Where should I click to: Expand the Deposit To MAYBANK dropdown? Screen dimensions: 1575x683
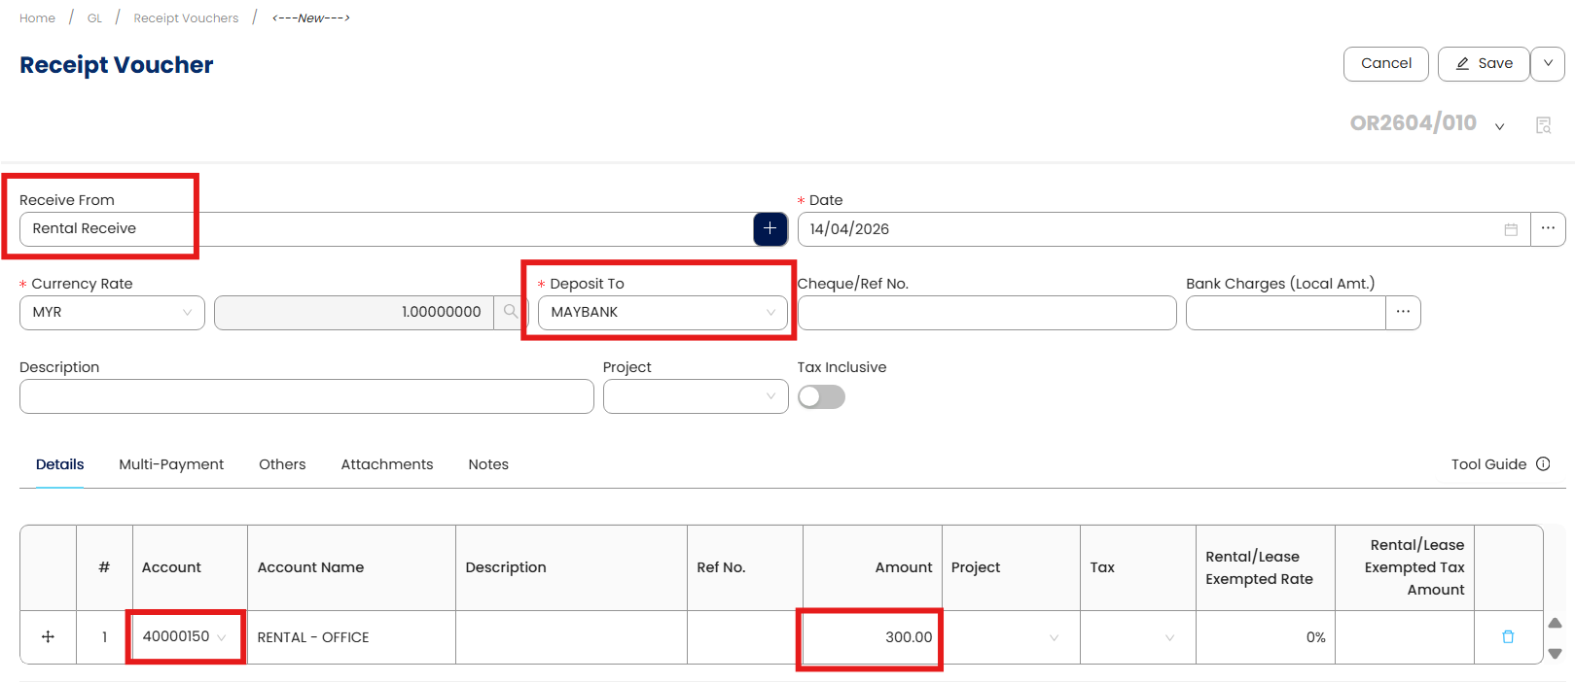click(662, 312)
